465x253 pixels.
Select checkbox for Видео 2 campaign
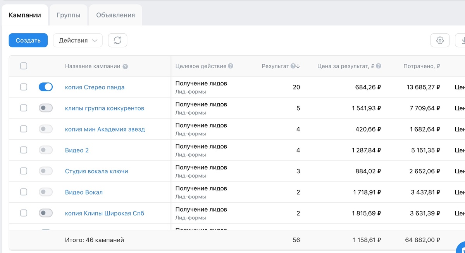24,150
